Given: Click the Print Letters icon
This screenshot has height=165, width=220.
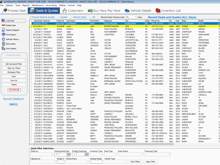Looking at the screenshot, I should point(3,48).
